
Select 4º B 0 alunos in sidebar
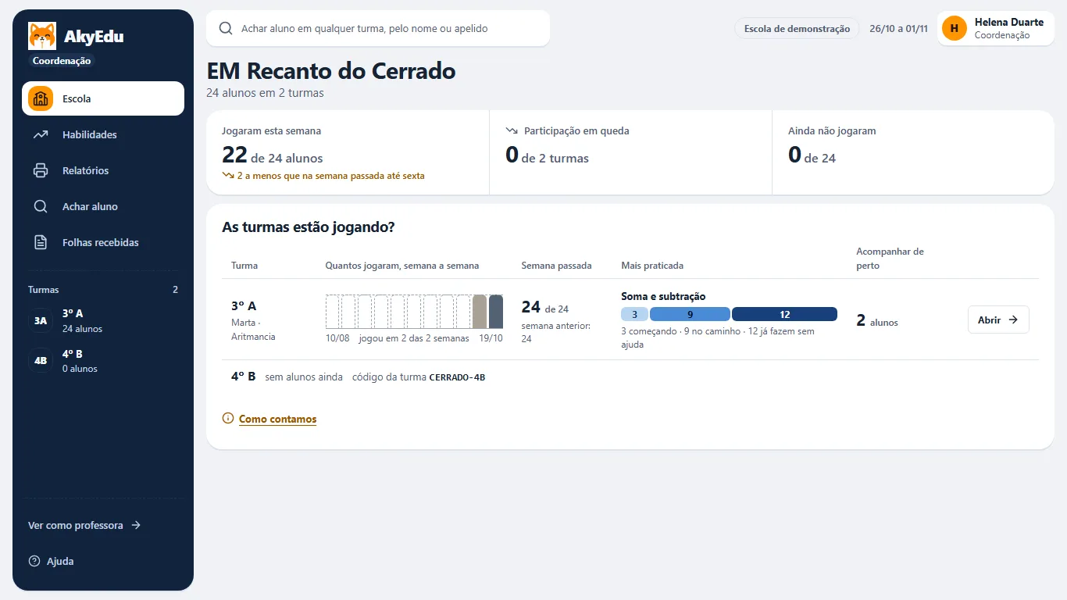point(103,360)
